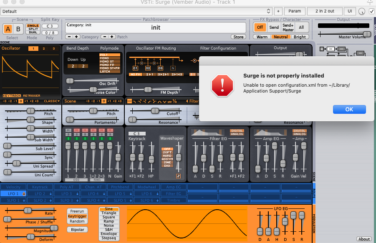Switch to oscillator 2 tab

(x=44, y=49)
